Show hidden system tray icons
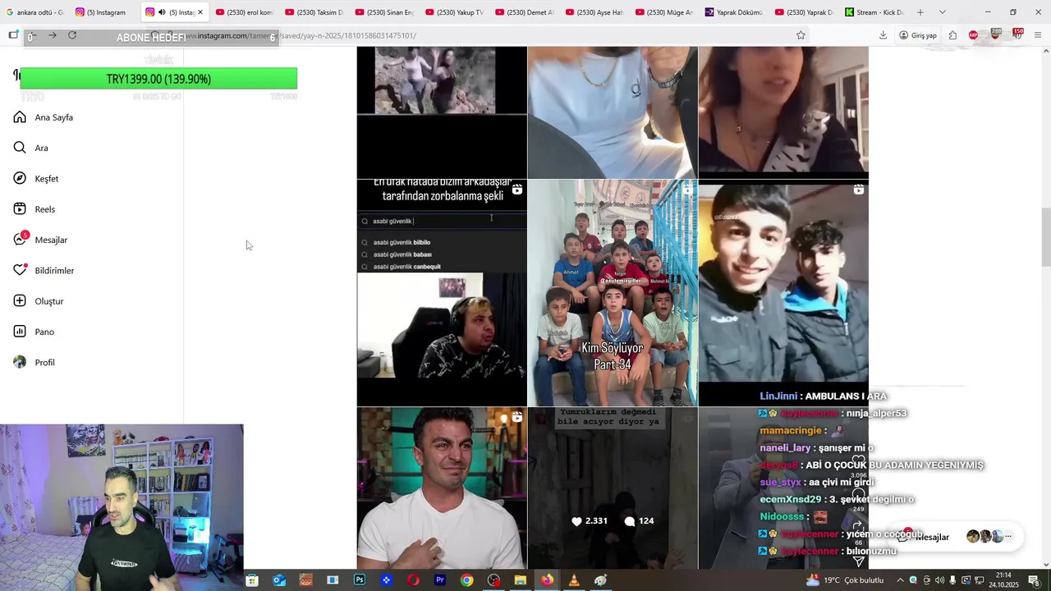The width and height of the screenshot is (1051, 591). click(x=900, y=580)
